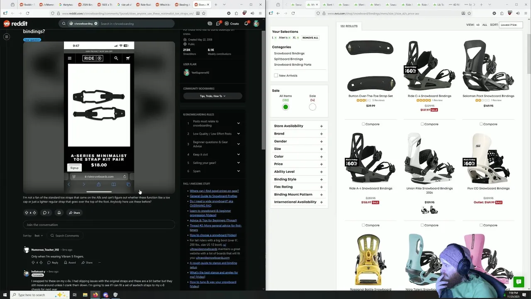
Task: Open Reddit chat messages icon
Action: pyautogui.click(x=218, y=24)
